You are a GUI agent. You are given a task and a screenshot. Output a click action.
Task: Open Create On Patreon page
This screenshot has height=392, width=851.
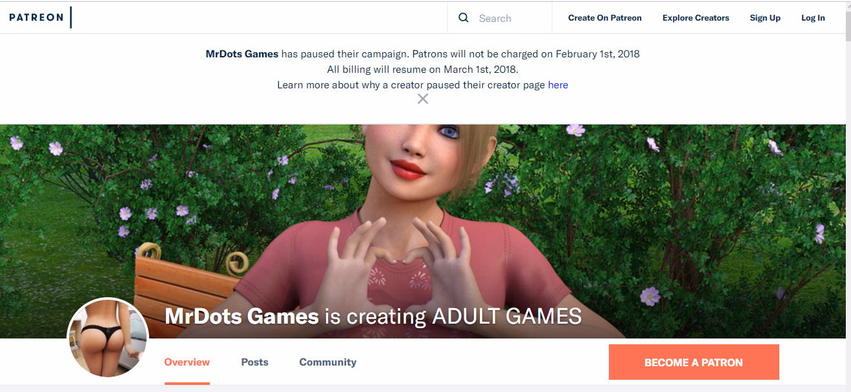click(605, 18)
